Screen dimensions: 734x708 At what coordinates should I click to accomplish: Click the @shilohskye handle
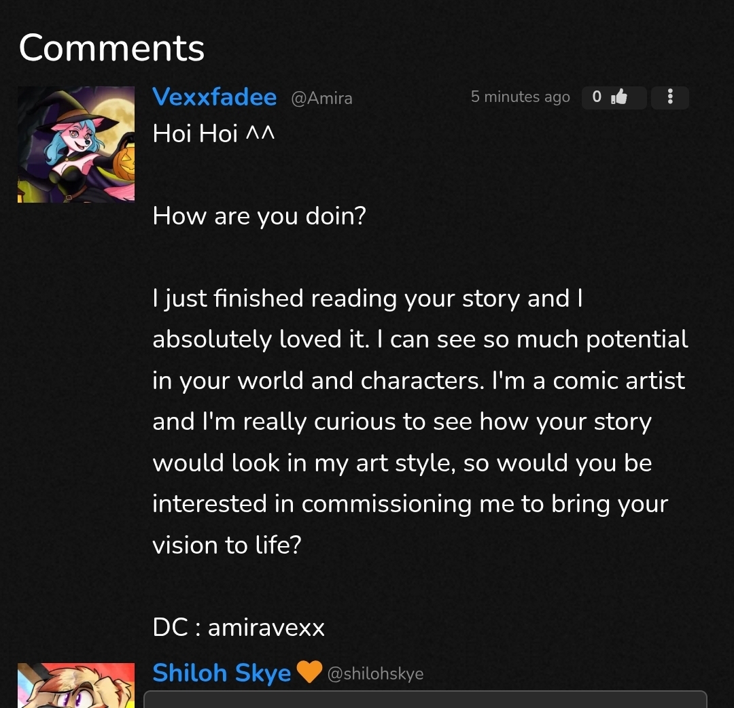tap(375, 674)
